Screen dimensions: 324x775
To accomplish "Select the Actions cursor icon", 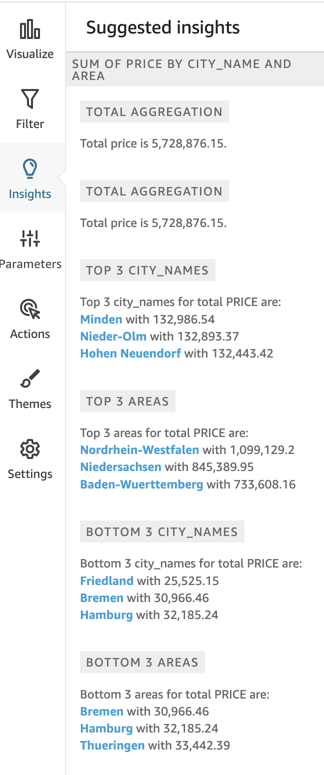I will click(30, 309).
